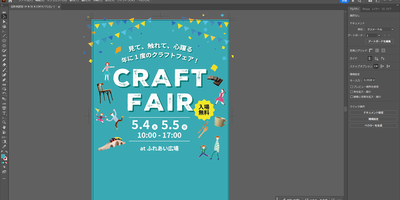The height and width of the screenshot is (200, 400).
Task: Close the 名称未設定 document tab
Action: [59, 6]
